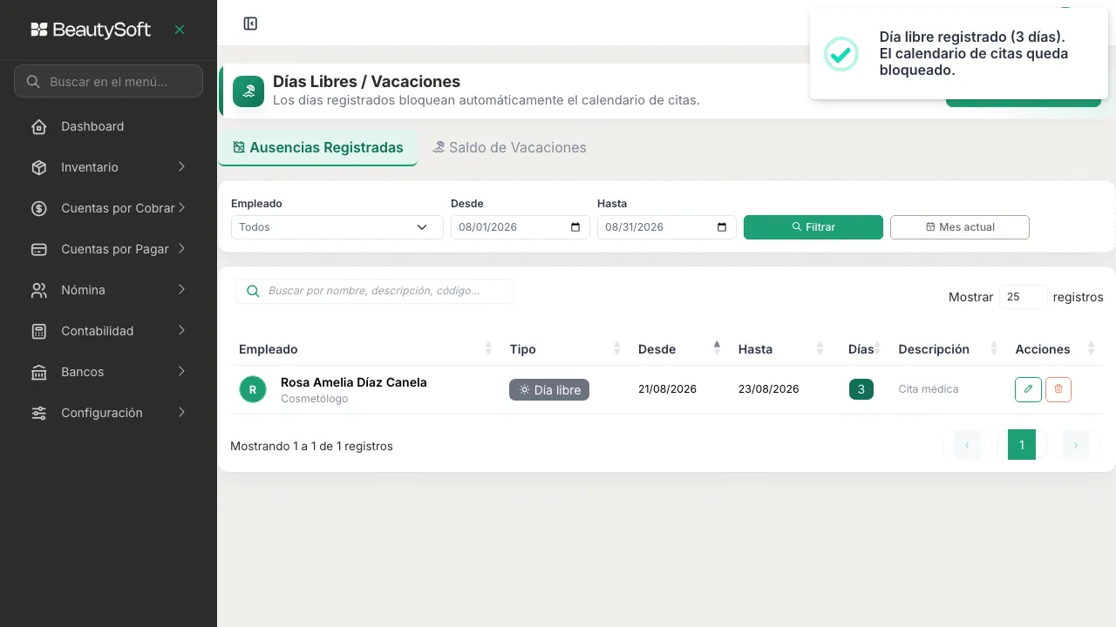The height and width of the screenshot is (627, 1116).
Task: Edit Rosa Amelia's absence with the pencil icon
Action: click(x=1028, y=389)
